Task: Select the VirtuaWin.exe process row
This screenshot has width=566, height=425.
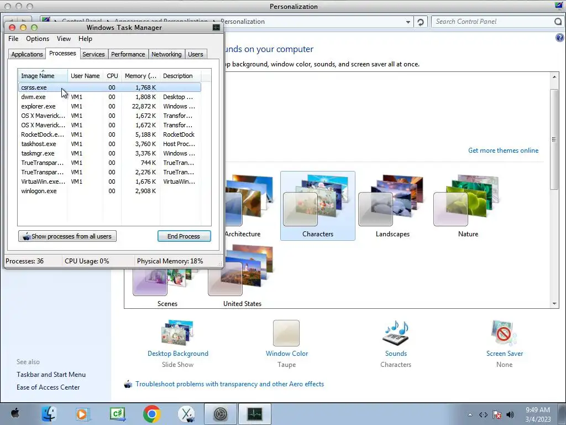Action: pos(109,182)
